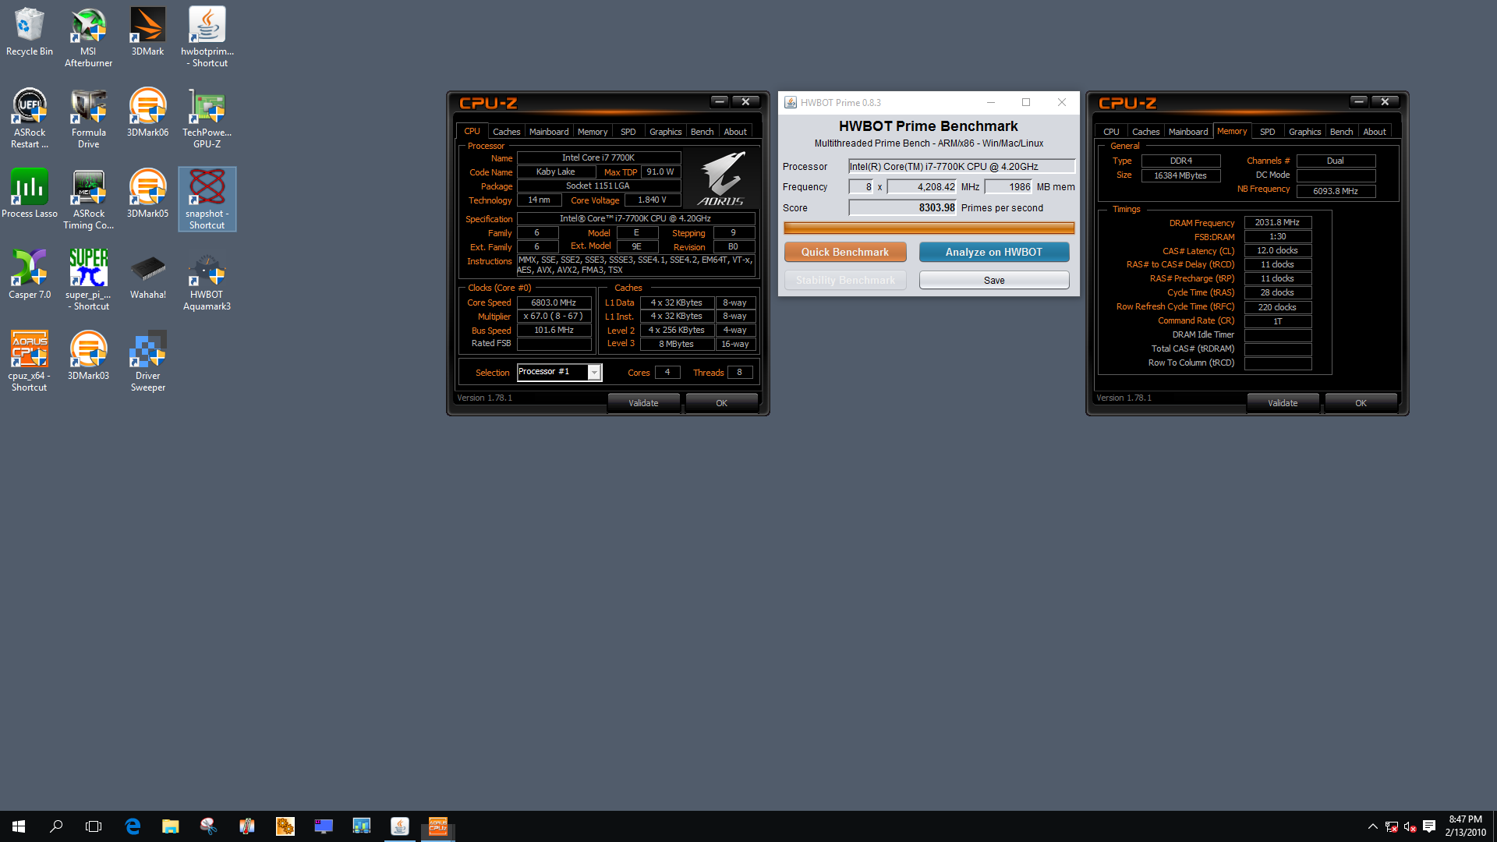Image resolution: width=1497 pixels, height=842 pixels.
Task: Open TechPowerUp GPU-Z desktop icon
Action: [207, 119]
